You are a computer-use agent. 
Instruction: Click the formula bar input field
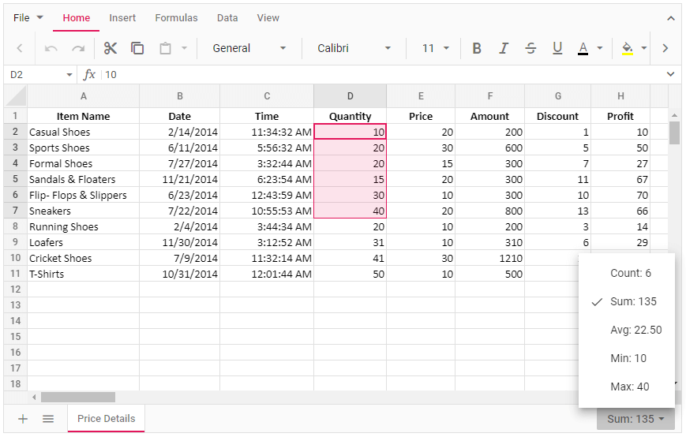click(379, 74)
